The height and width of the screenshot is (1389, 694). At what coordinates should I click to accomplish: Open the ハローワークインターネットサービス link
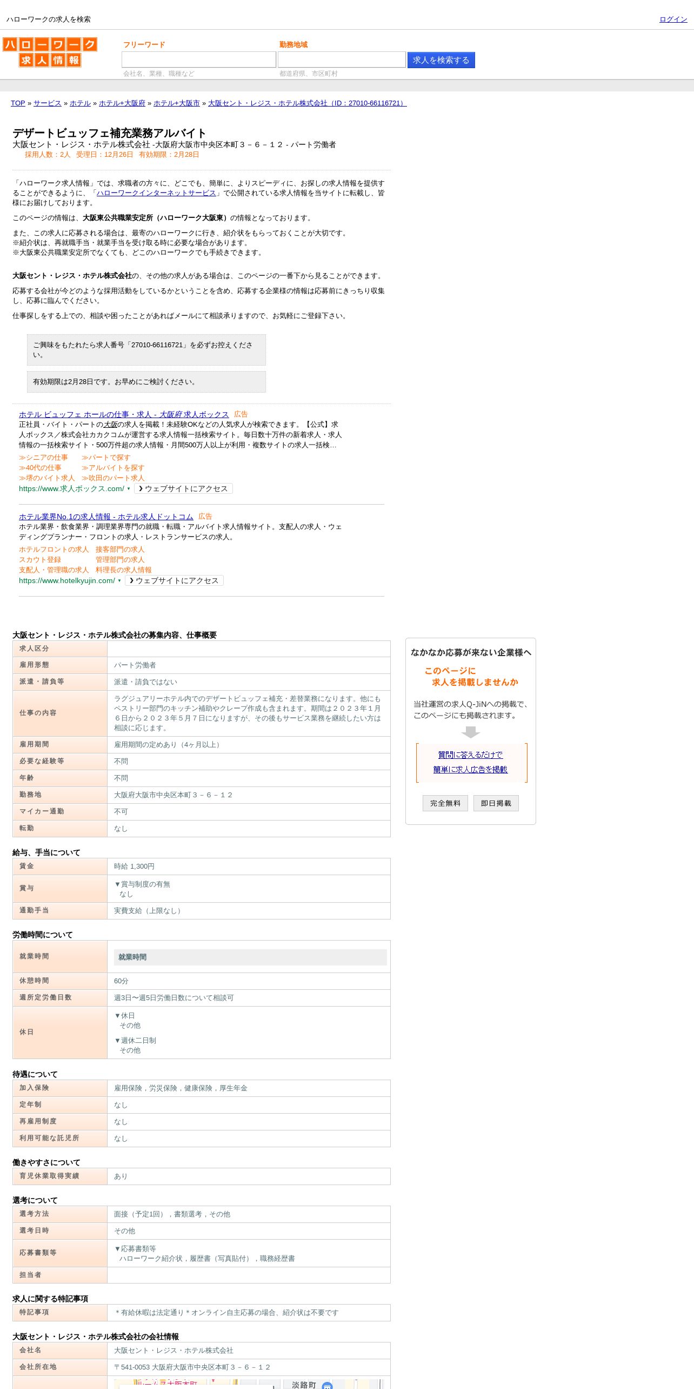tap(156, 193)
